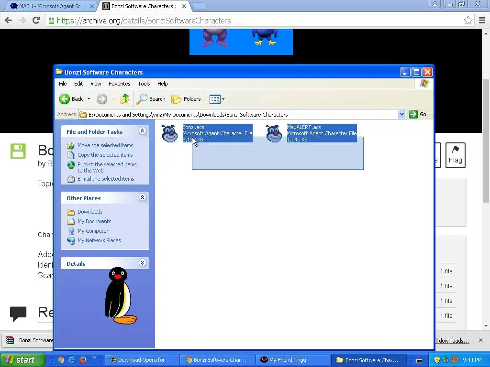Click Chrome's forward navigation arrow

(22, 21)
